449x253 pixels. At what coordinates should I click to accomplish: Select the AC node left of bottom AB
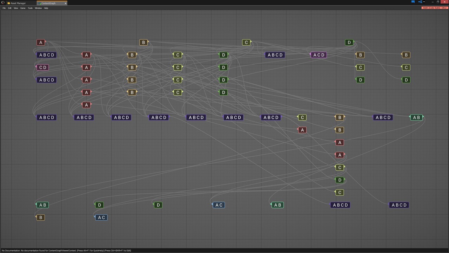tap(219, 205)
